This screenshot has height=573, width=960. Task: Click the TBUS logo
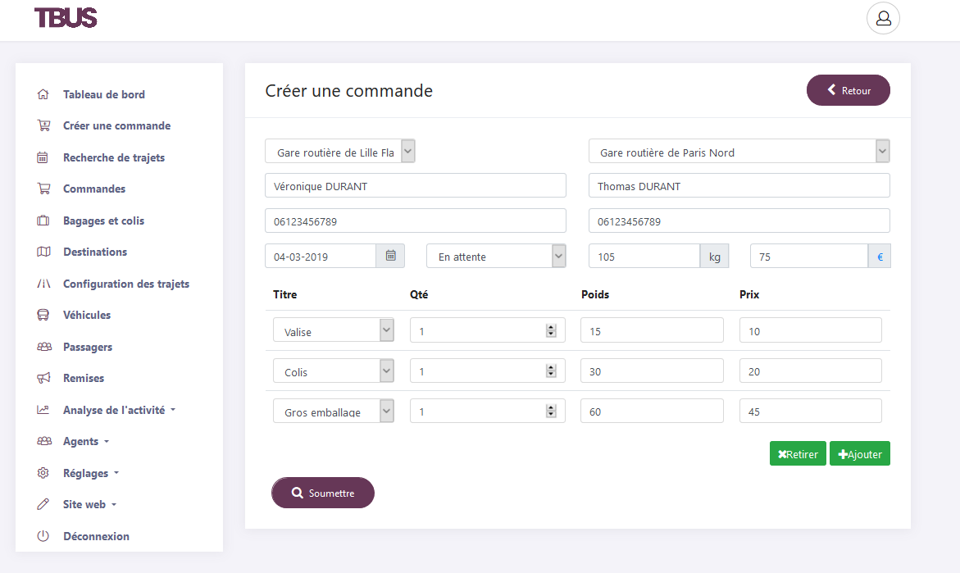[66, 17]
